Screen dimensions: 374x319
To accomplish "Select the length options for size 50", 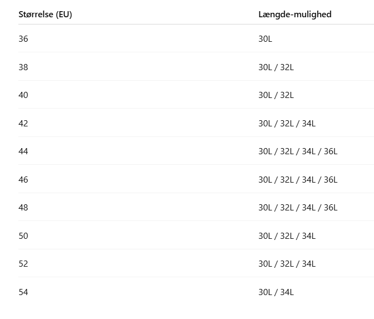I will (x=287, y=236).
